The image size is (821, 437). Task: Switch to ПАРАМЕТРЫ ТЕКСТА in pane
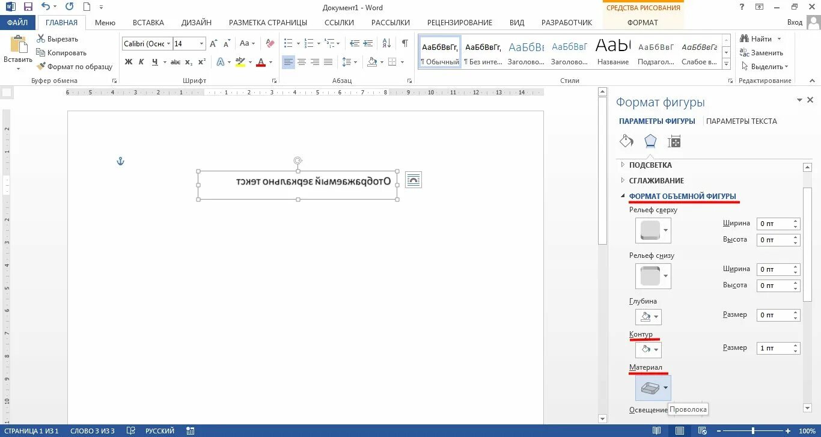tap(742, 121)
